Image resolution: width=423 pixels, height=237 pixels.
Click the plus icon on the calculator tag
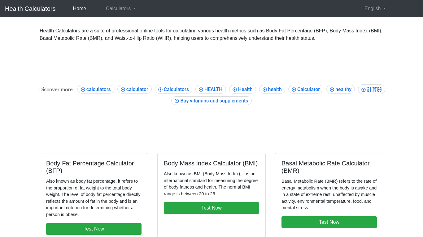pos(123,89)
